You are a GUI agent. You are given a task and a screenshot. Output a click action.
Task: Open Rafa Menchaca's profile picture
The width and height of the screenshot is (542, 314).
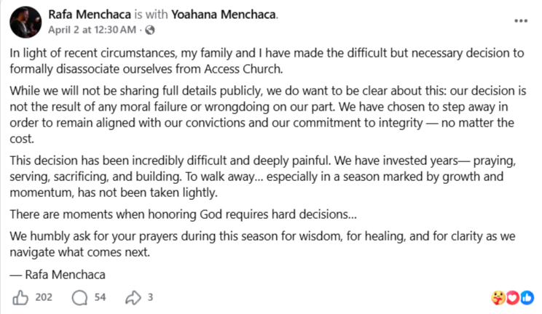24,22
